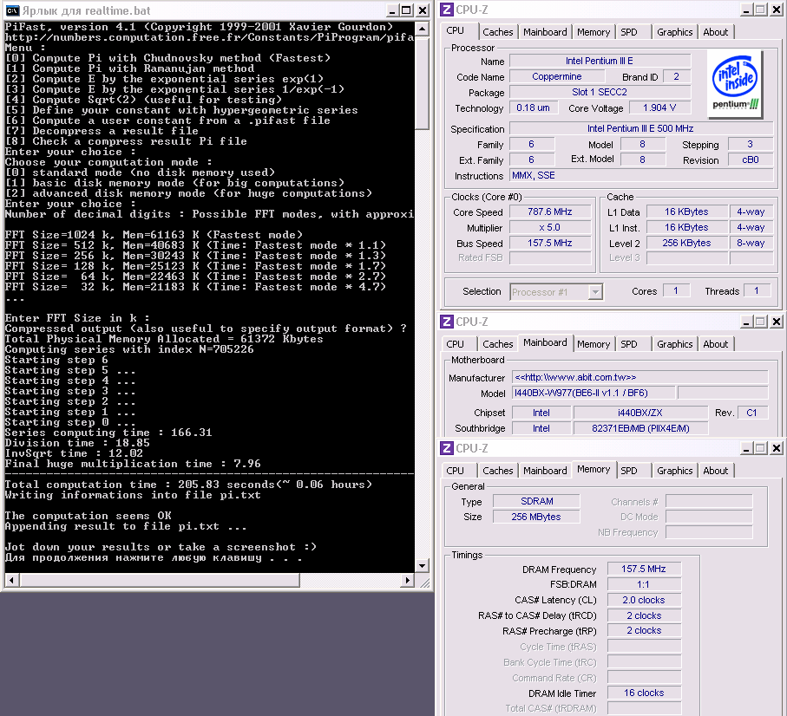The width and height of the screenshot is (787, 716).
Task: Select SPD tab in bottom CPU-Z window
Action: (629, 471)
